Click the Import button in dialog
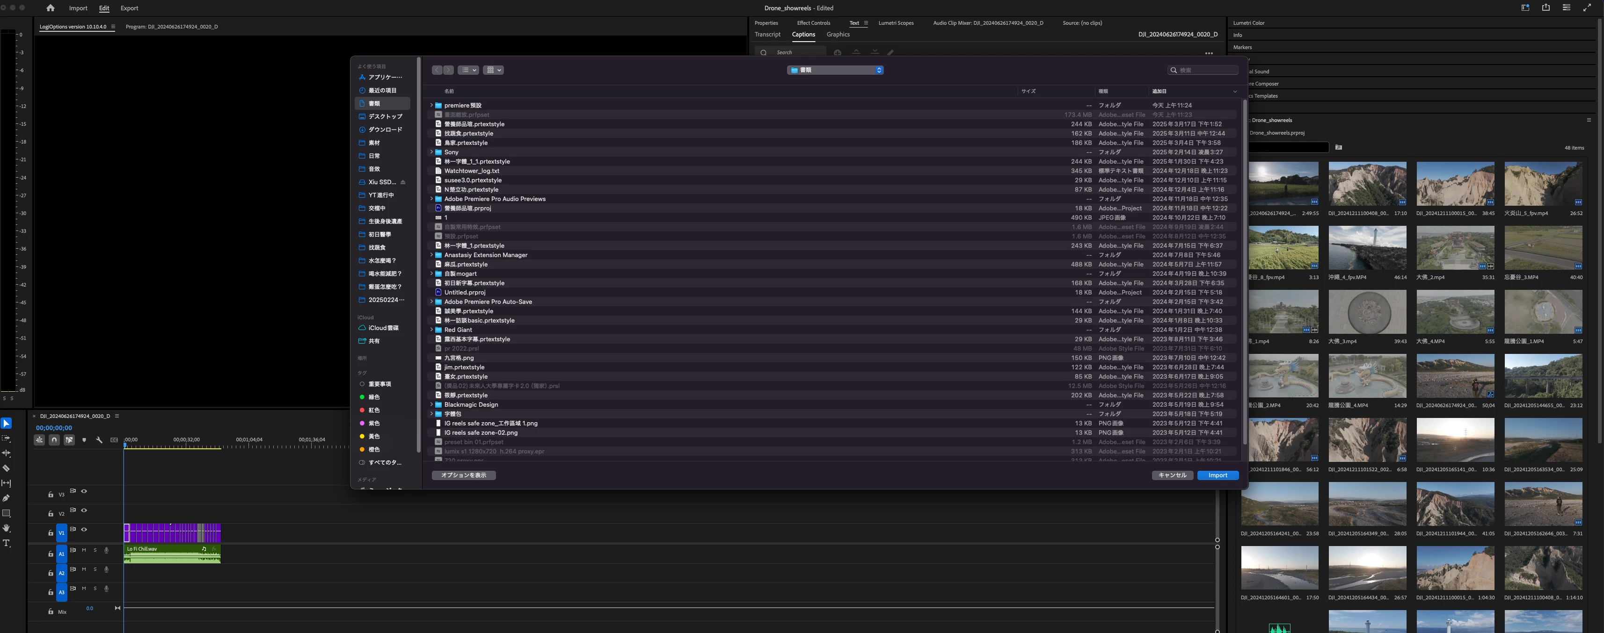 click(x=1218, y=475)
